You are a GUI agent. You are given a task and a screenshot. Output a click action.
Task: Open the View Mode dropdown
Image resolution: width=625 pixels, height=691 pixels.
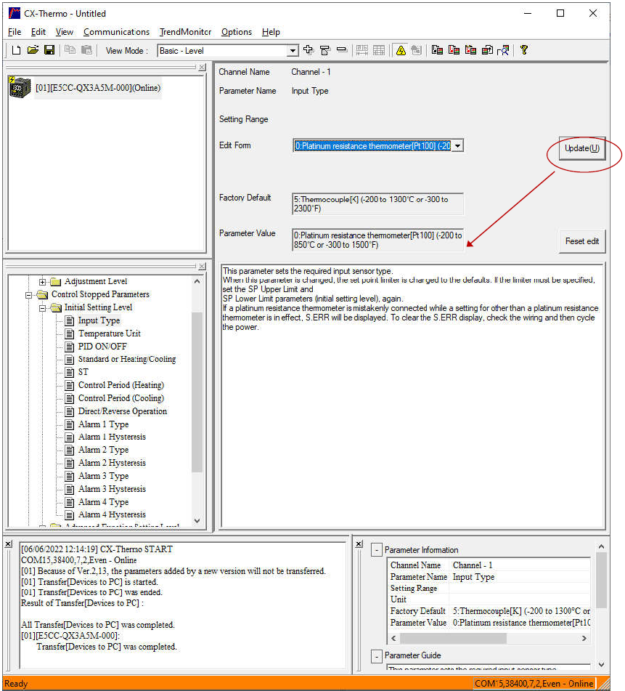(x=293, y=51)
